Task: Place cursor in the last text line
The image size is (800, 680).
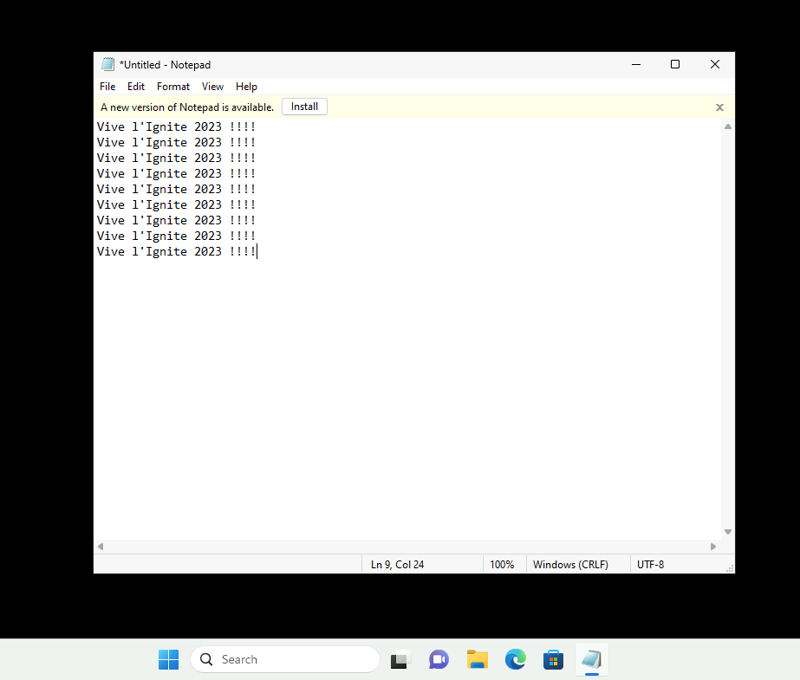Action: pyautogui.click(x=176, y=252)
